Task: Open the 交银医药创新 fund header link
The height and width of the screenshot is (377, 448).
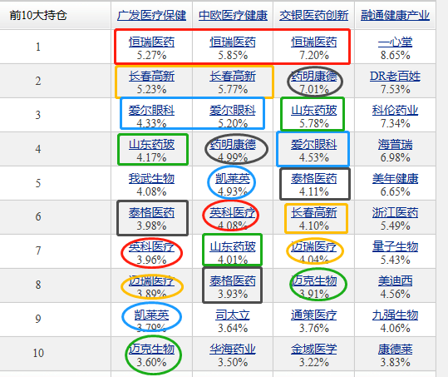Action: click(314, 16)
